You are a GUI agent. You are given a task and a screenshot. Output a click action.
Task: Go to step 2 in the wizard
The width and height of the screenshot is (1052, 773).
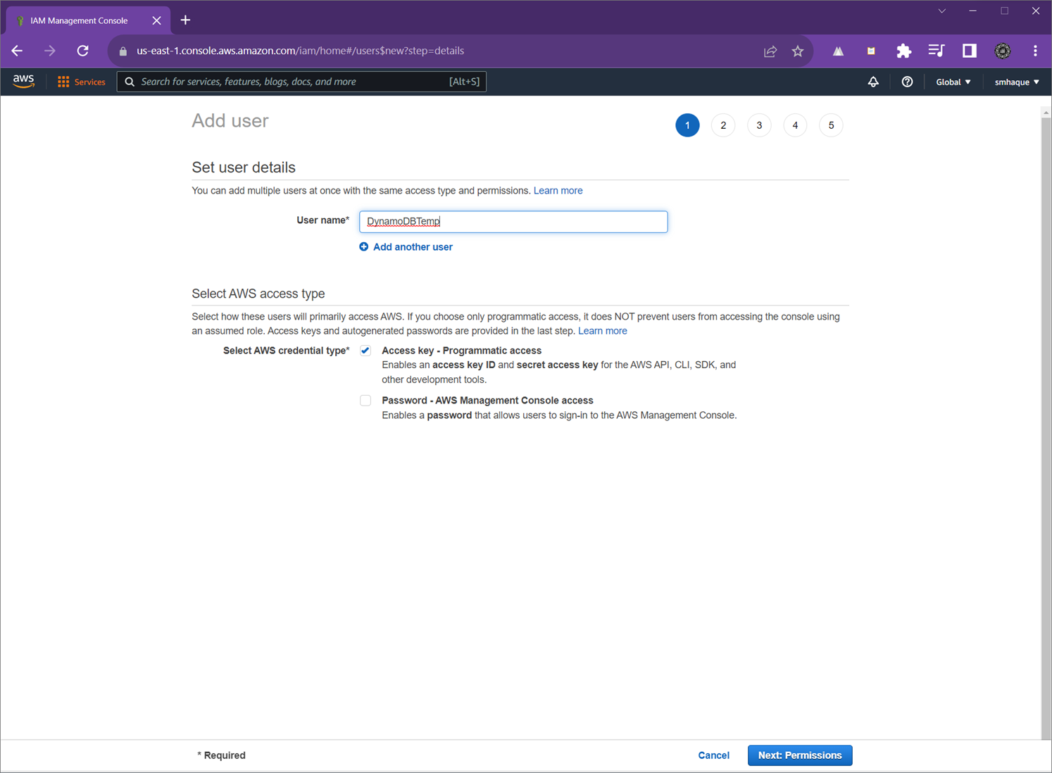723,125
